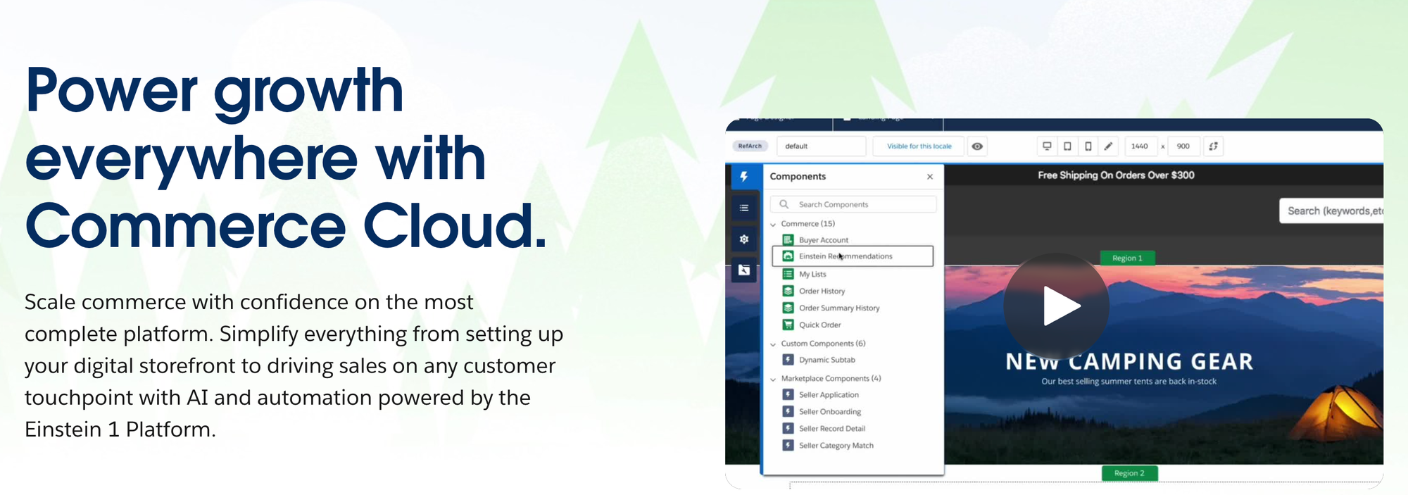Click the Components panel title
The width and height of the screenshot is (1408, 495).
click(798, 177)
